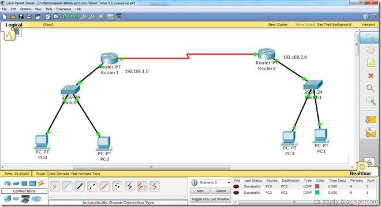Image resolution: width=381 pixels, height=207 pixels.
Task: Select the red X Delete tool
Action: point(371,76)
